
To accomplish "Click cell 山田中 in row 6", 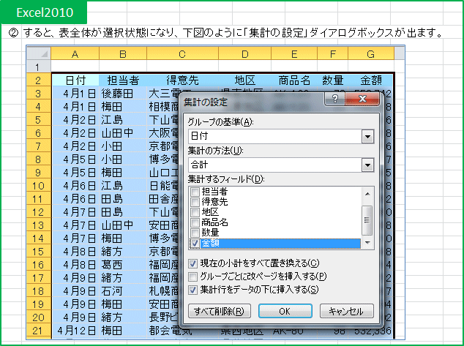I will point(123,133).
